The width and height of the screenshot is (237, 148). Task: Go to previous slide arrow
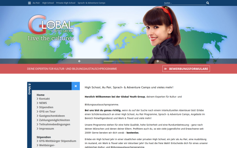(x=79, y=61)
